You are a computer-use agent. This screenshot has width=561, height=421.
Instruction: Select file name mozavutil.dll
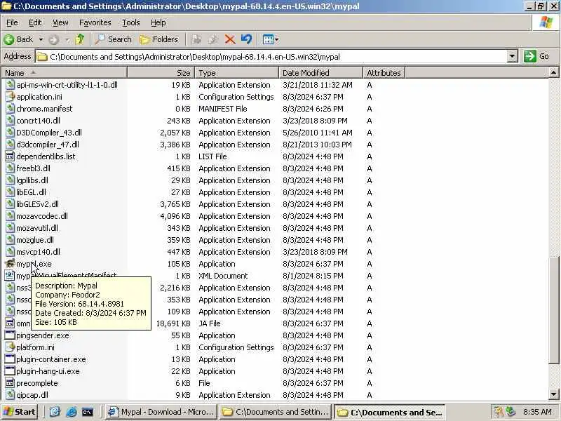37,228
